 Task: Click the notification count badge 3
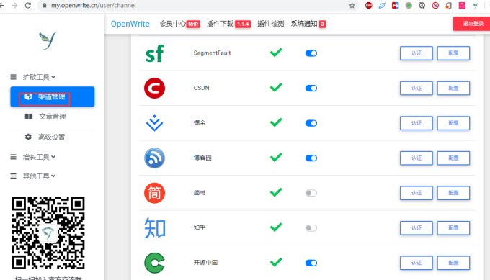pos(322,24)
